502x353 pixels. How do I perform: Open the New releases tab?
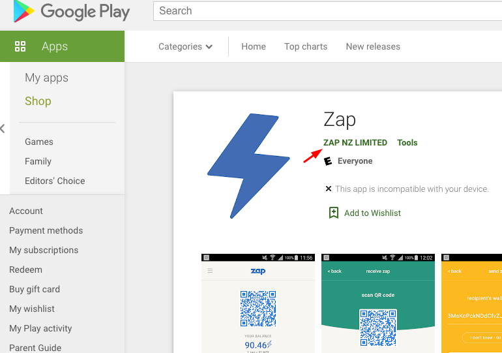(373, 47)
